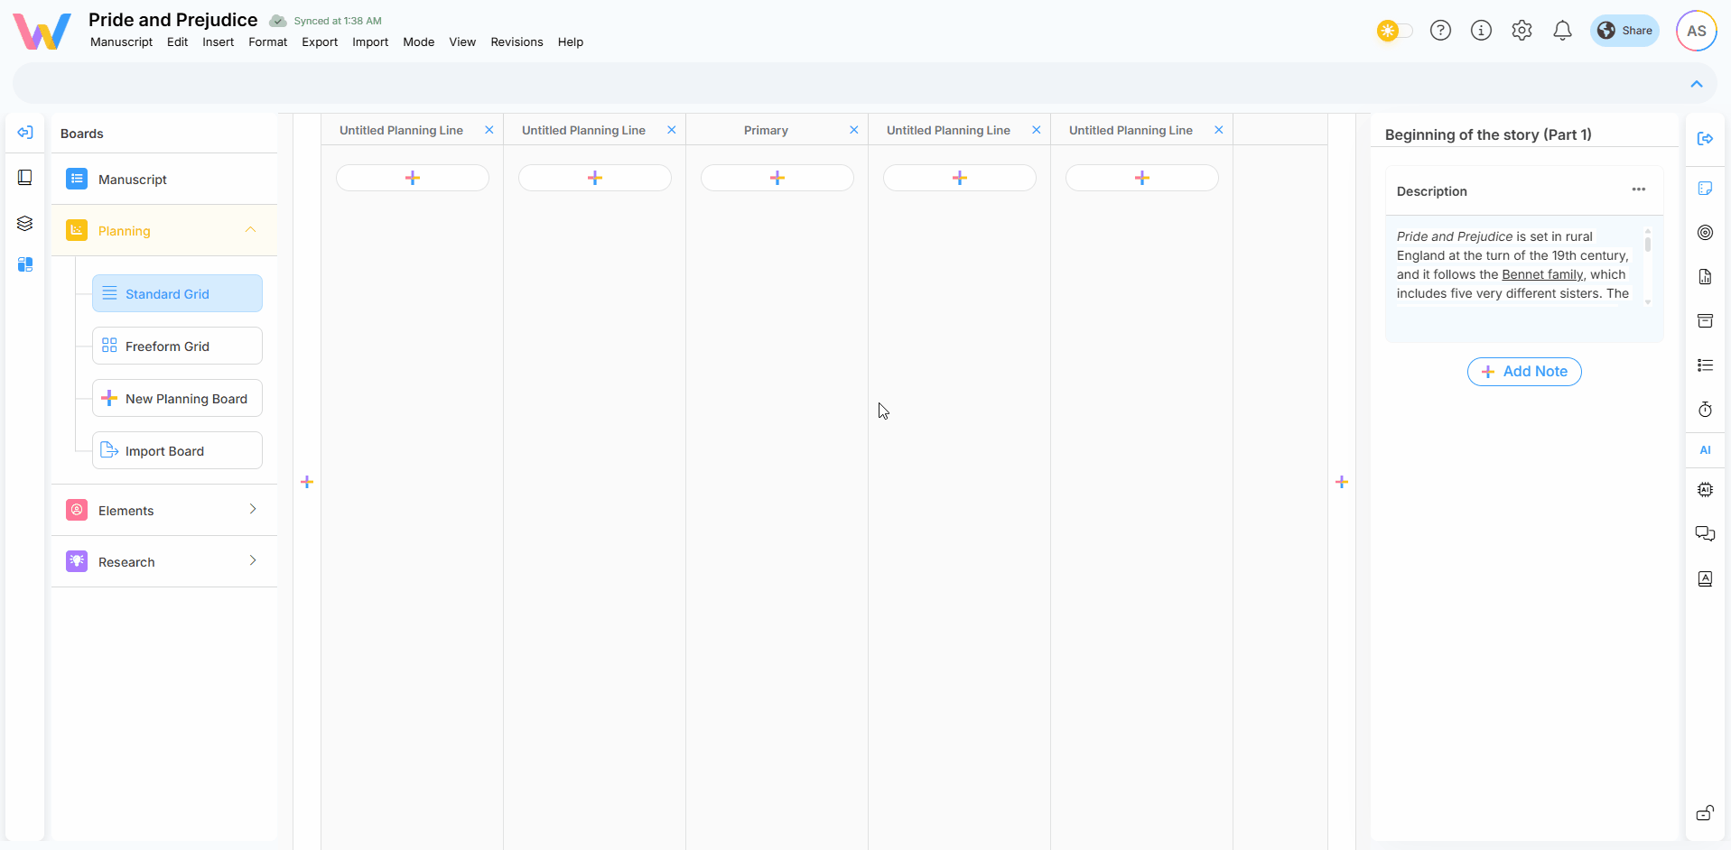Collapse the left Boards sidebar panel

(25, 133)
